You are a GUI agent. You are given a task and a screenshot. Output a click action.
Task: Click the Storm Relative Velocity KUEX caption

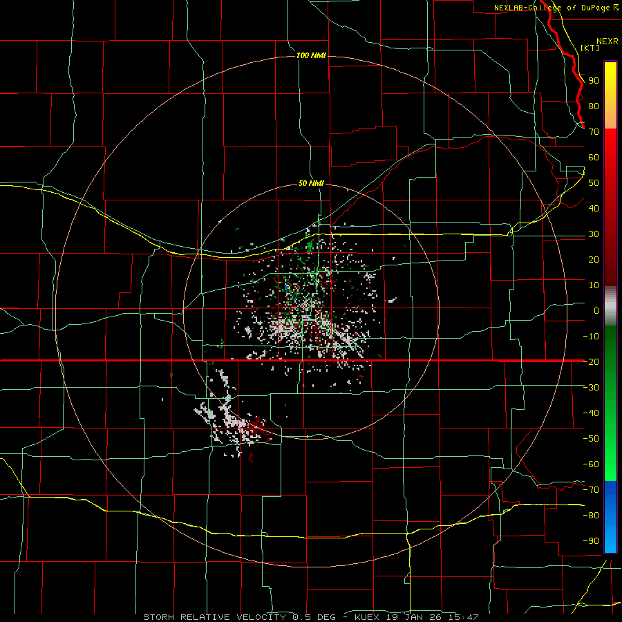coord(311,617)
